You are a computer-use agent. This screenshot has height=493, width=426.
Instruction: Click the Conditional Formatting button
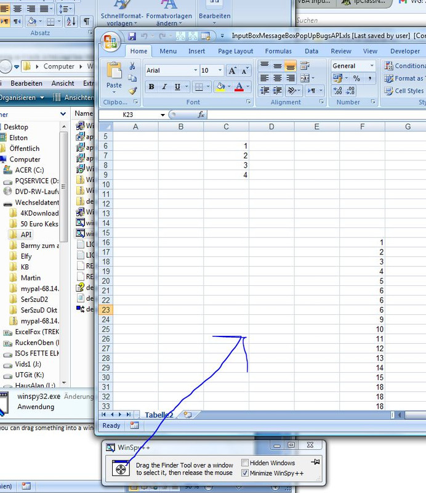404,66
